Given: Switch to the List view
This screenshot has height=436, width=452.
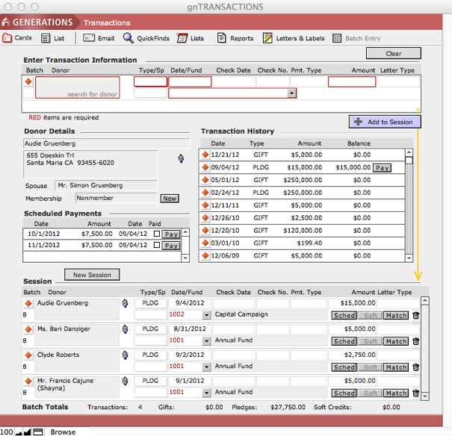Looking at the screenshot, I should [x=46, y=38].
